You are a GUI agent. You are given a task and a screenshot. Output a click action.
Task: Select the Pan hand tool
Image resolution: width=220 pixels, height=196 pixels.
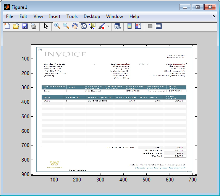point(75,26)
